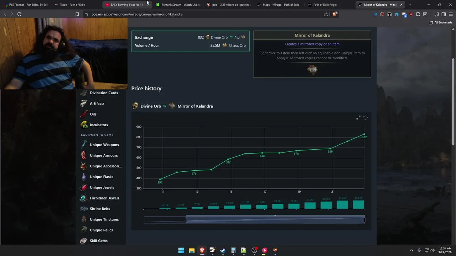This screenshot has height=256, width=456.
Task: Bookmark this page icon in address bar
Action: pos(77,14)
